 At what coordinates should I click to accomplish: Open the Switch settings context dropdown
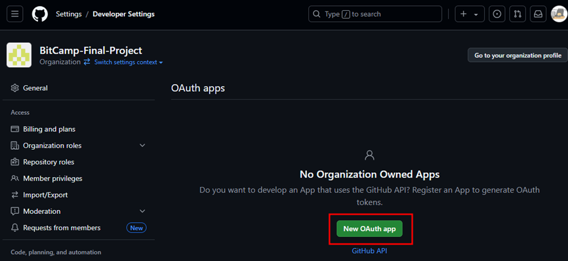(x=129, y=62)
